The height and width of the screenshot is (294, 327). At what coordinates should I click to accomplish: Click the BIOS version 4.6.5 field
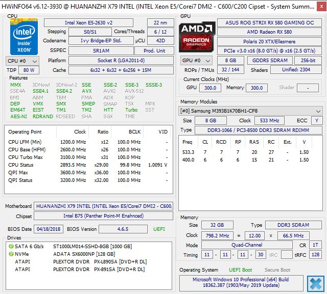[123, 229]
